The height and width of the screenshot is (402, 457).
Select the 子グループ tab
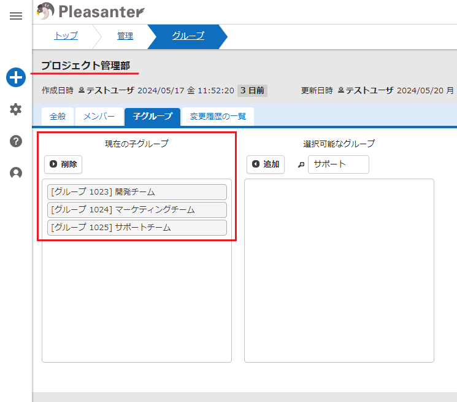click(x=152, y=117)
